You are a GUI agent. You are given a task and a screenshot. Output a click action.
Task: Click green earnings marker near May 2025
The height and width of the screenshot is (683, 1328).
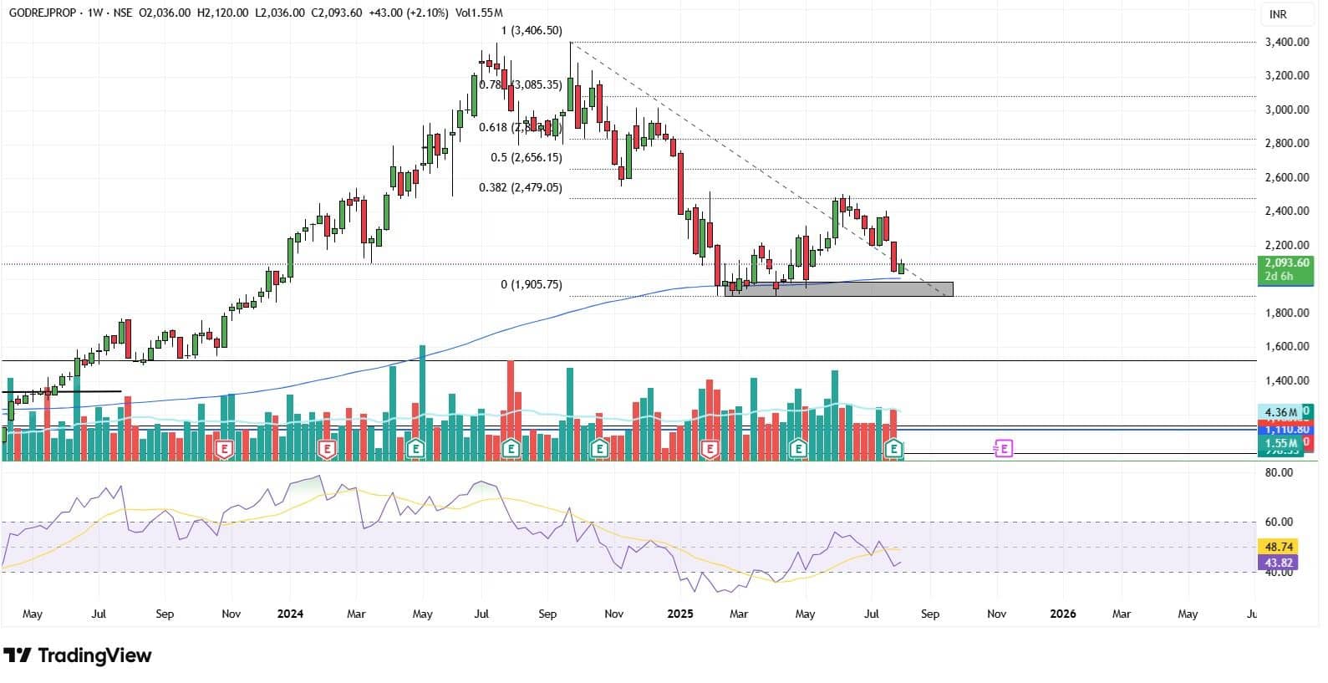[x=798, y=450]
